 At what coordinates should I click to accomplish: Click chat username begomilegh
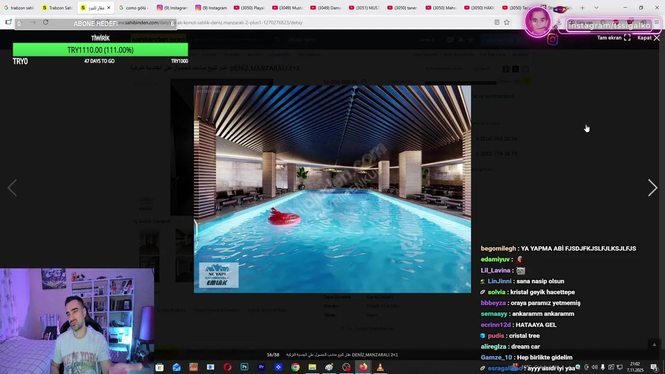498,248
